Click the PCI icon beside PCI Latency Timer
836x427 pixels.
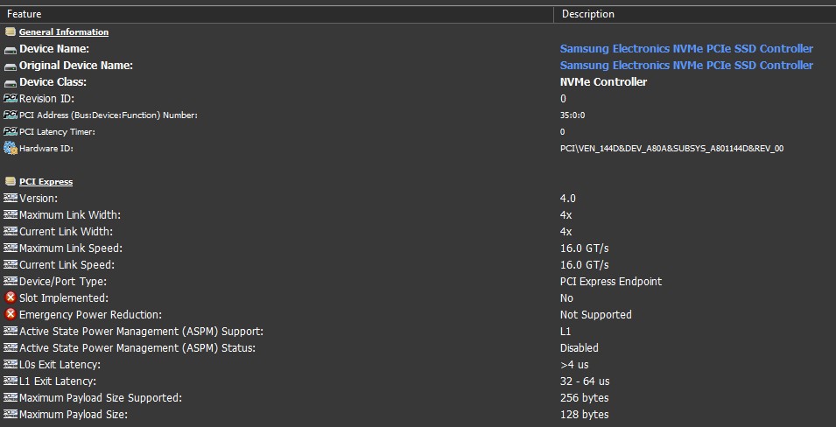click(11, 131)
